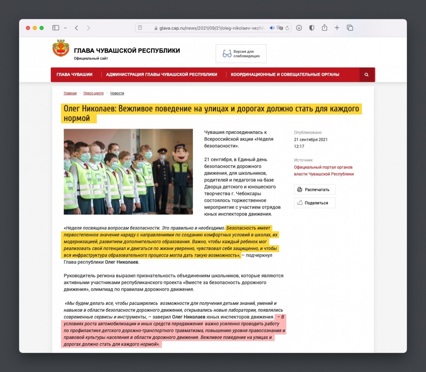Go back to the previous page

coord(77,28)
